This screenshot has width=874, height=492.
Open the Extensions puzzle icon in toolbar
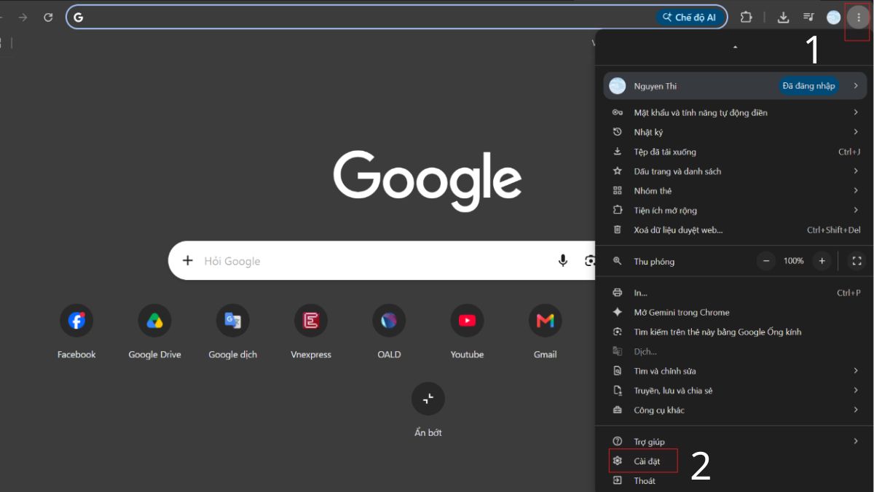tap(747, 17)
